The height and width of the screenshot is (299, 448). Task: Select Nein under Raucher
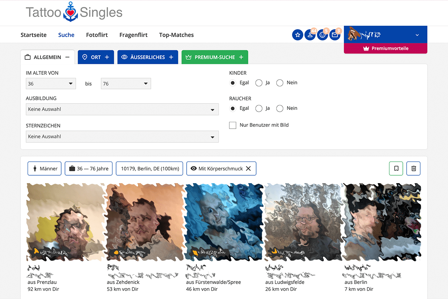pos(280,108)
